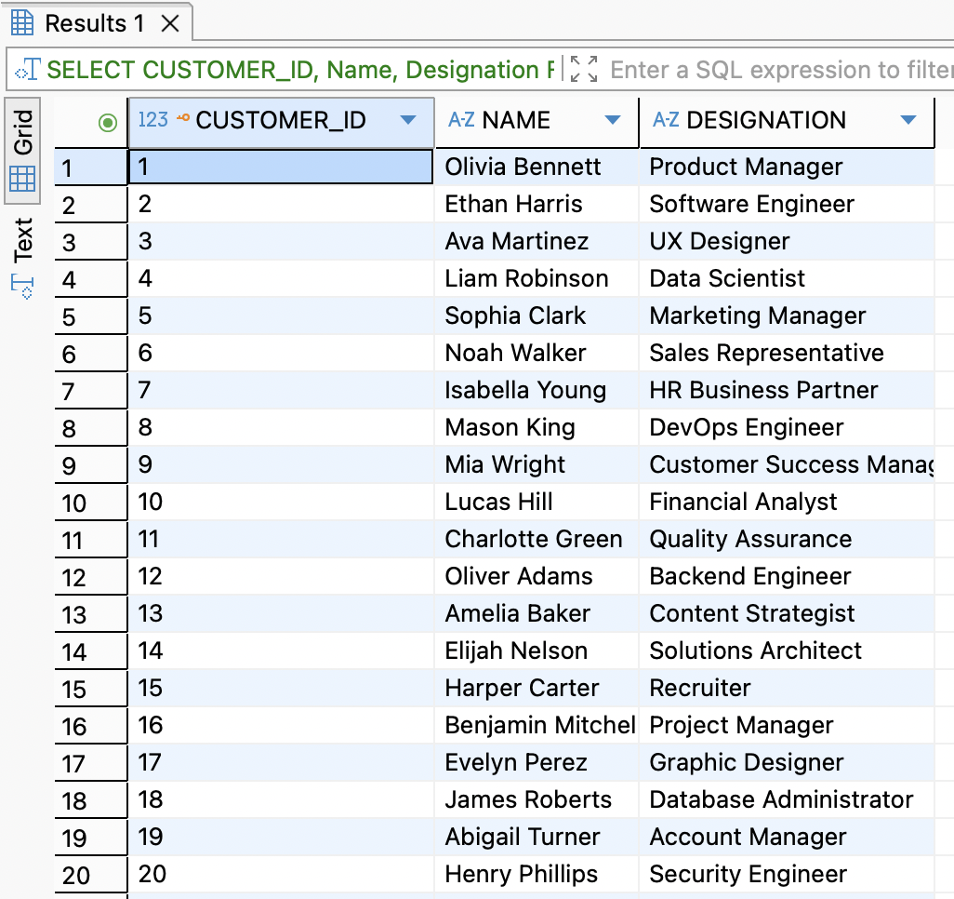Select the cell Henry Phillips
The height and width of the screenshot is (899, 954).
[537, 874]
